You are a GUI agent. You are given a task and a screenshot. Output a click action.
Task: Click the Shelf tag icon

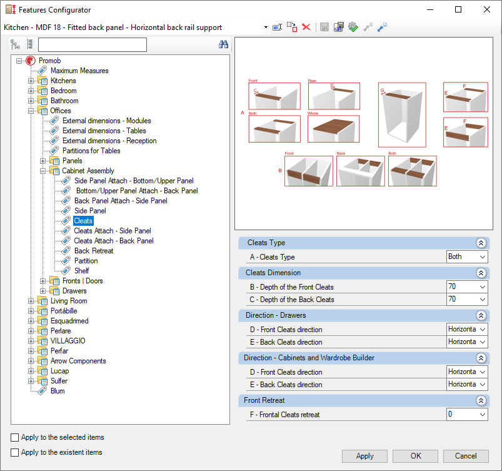66,271
